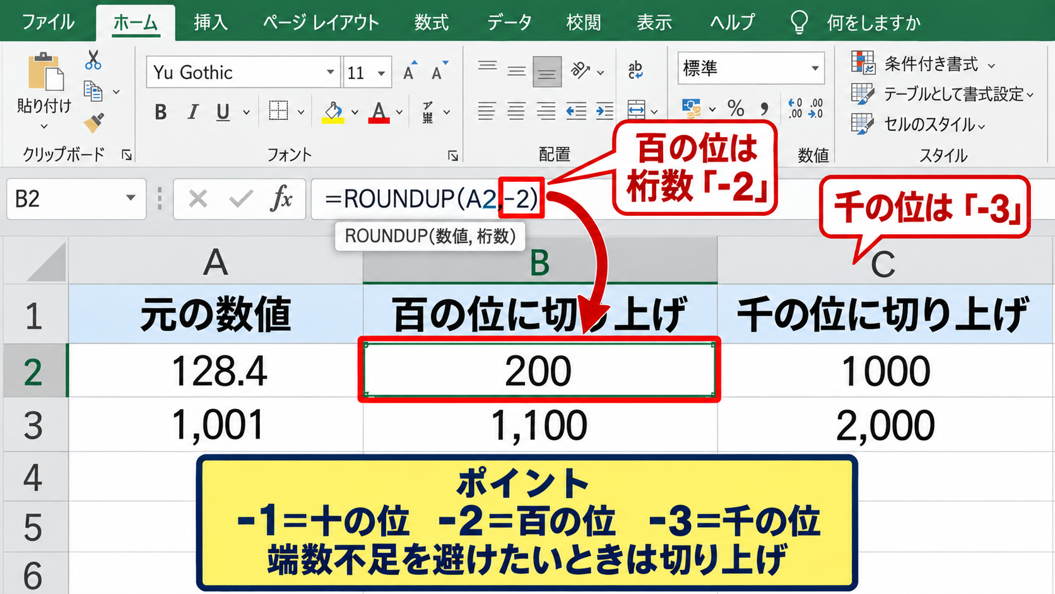This screenshot has height=594, width=1055.
Task: Open number format dropdown 標準
Action: coord(815,68)
